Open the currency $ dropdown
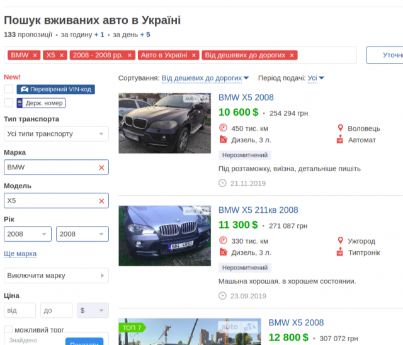Image resolution: width=403 pixels, height=345 pixels. click(93, 310)
